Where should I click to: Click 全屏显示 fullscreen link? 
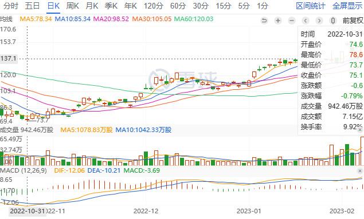[347, 6]
